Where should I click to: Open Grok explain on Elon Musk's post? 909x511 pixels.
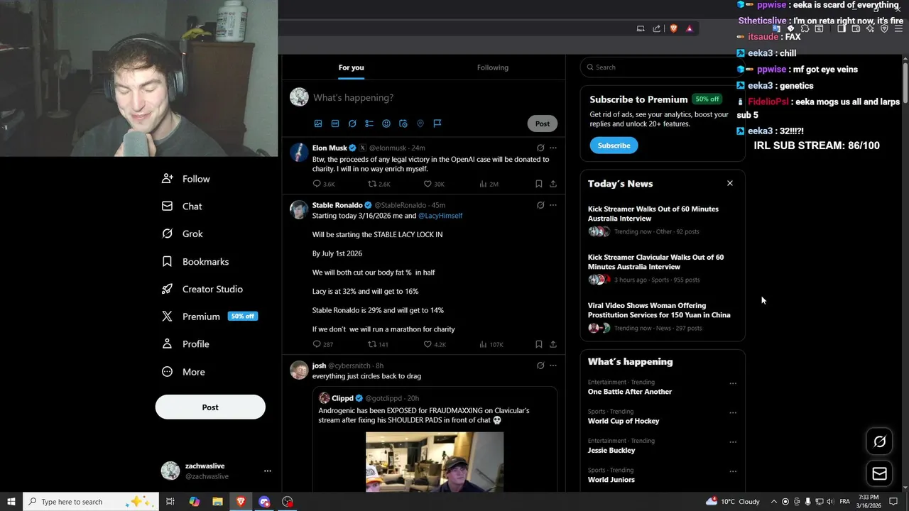pos(540,148)
